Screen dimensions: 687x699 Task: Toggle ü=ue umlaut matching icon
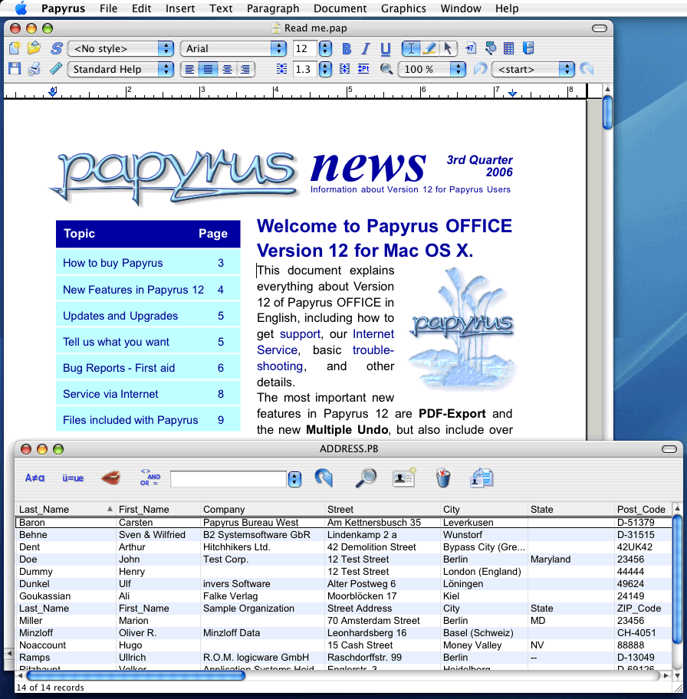click(x=73, y=478)
